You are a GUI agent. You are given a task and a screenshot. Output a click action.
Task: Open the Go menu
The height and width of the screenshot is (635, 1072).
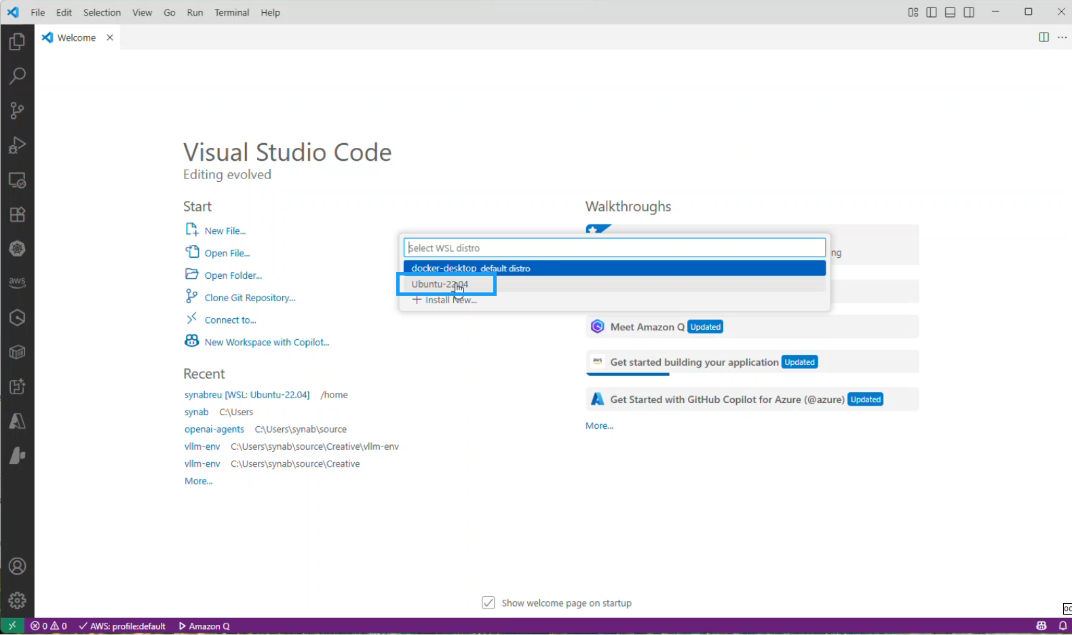(x=170, y=12)
